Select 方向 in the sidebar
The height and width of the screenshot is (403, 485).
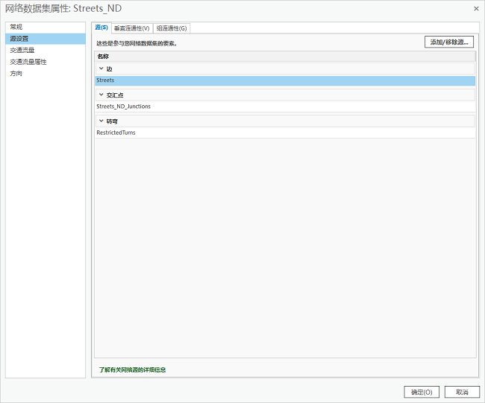(16, 74)
